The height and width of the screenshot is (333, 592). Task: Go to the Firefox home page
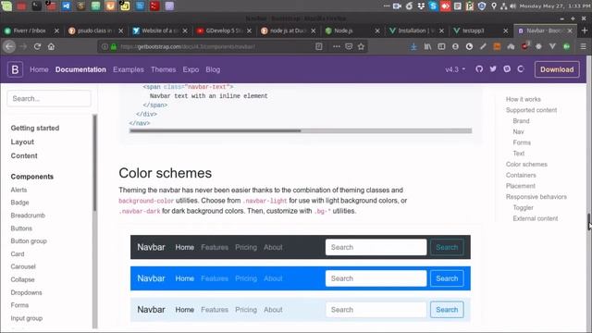click(x=52, y=46)
